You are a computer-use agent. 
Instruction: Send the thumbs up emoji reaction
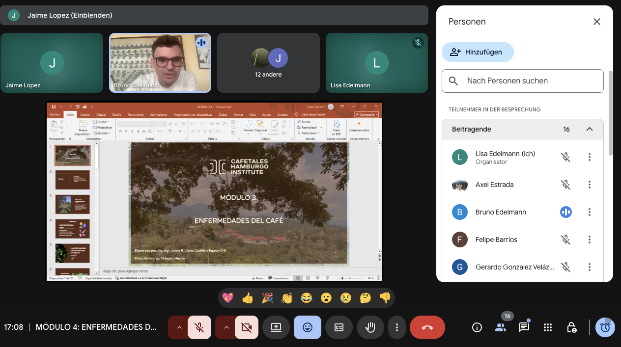(x=247, y=298)
